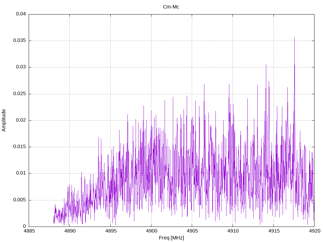Click the 4885 x-axis tick label
Screen dimensions: 323x242
pos(29,231)
